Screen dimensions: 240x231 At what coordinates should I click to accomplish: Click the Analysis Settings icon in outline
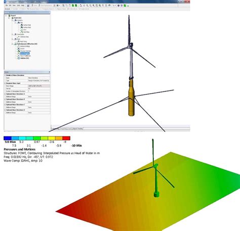(x=19, y=47)
